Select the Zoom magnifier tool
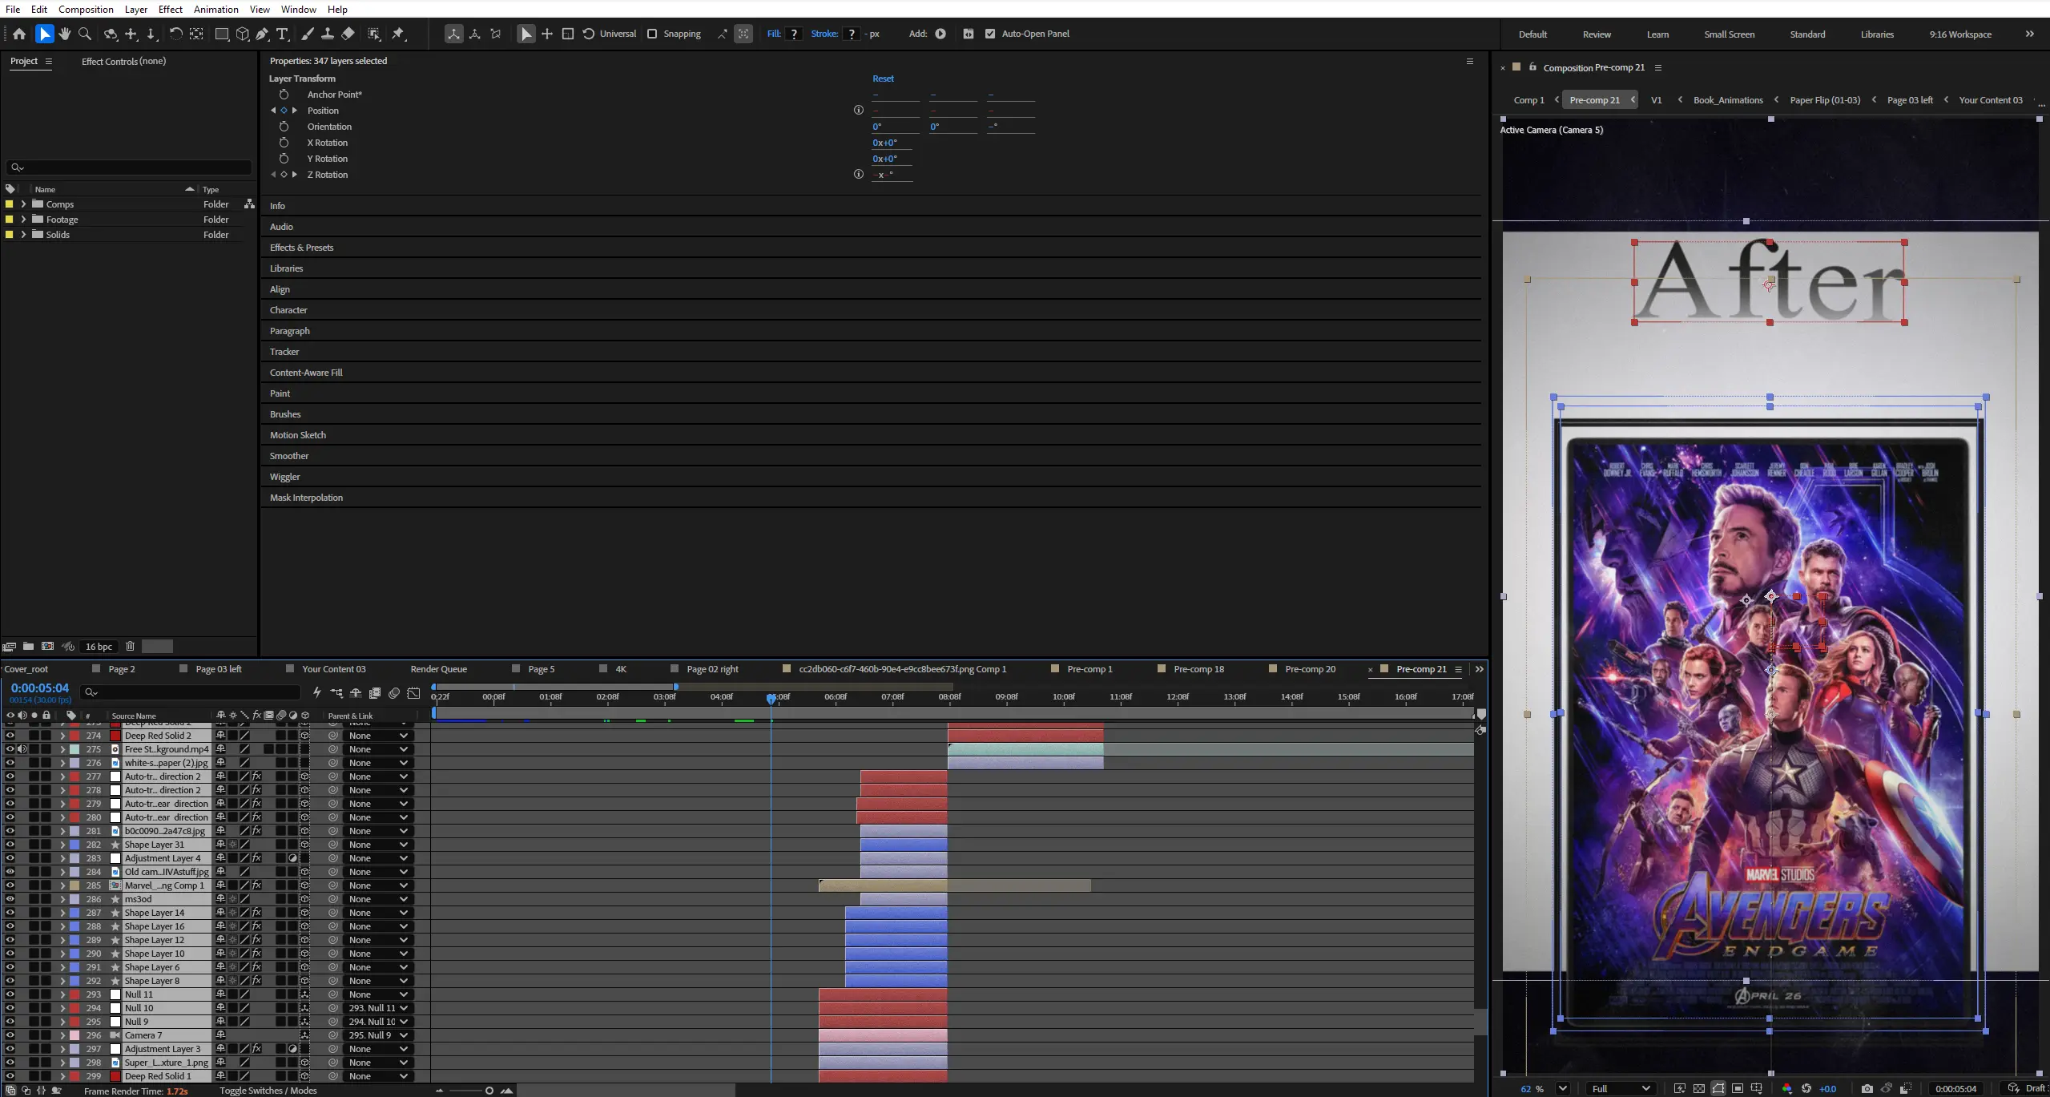The width and height of the screenshot is (2050, 1097). click(85, 34)
